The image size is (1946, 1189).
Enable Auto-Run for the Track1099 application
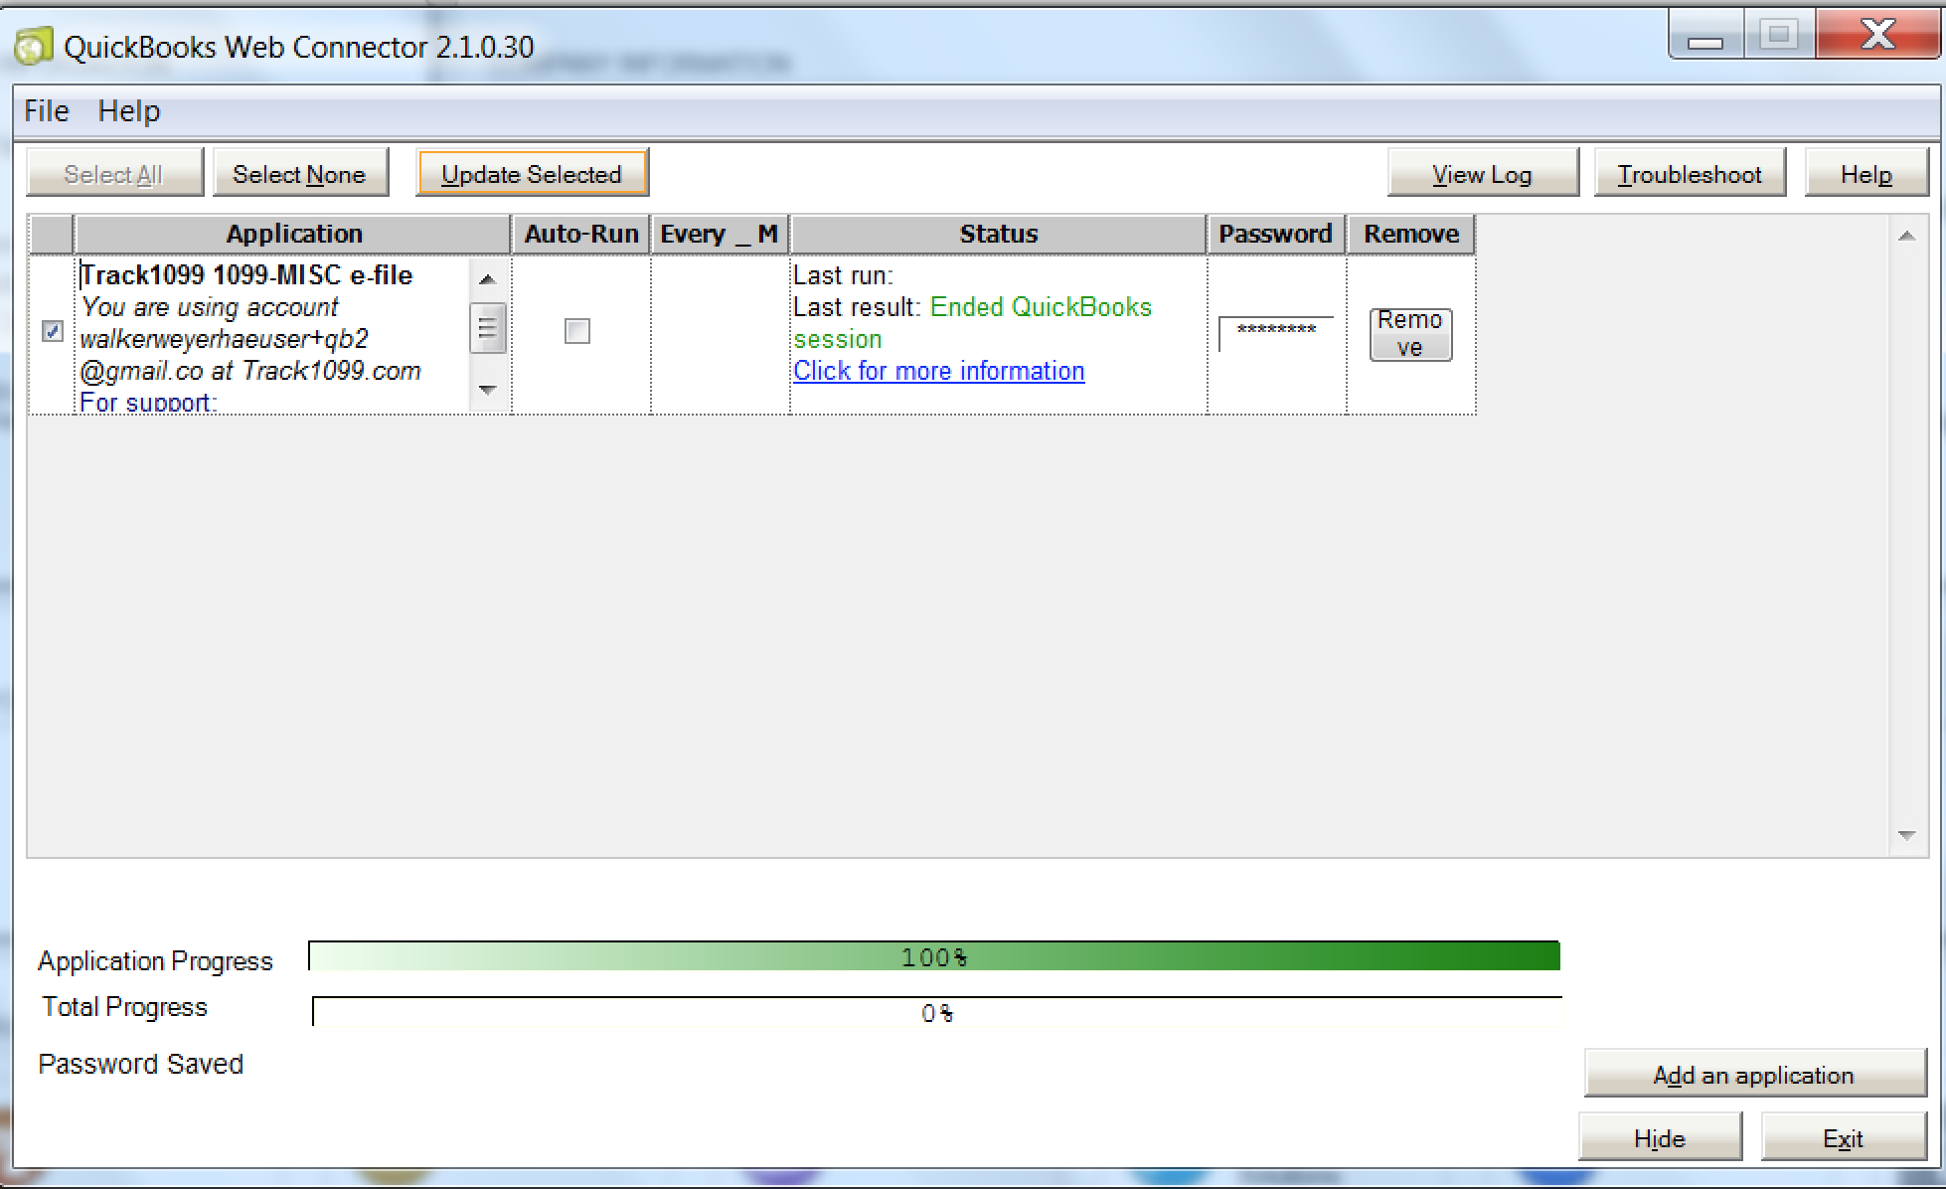pyautogui.click(x=576, y=331)
